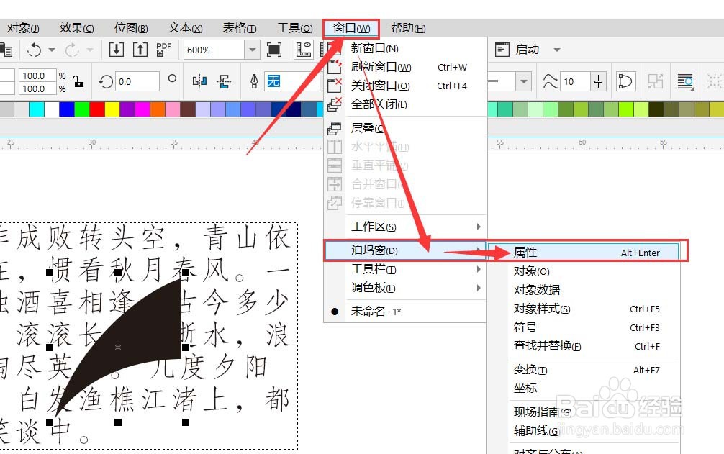Click the Wrap text icon
Viewport: 724px width, 454px height.
pos(686,82)
